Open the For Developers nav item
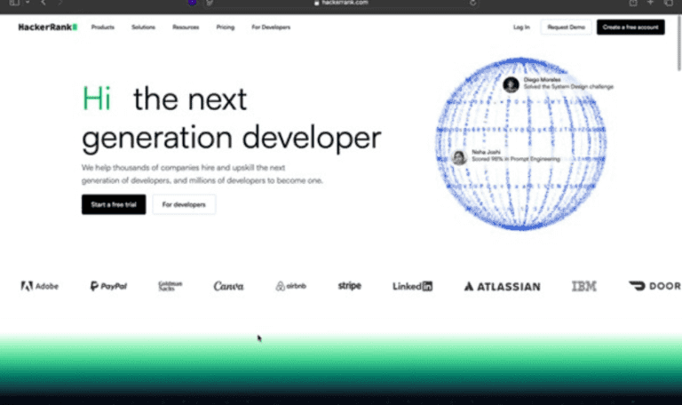Viewport: 682px width, 405px height. 271,27
